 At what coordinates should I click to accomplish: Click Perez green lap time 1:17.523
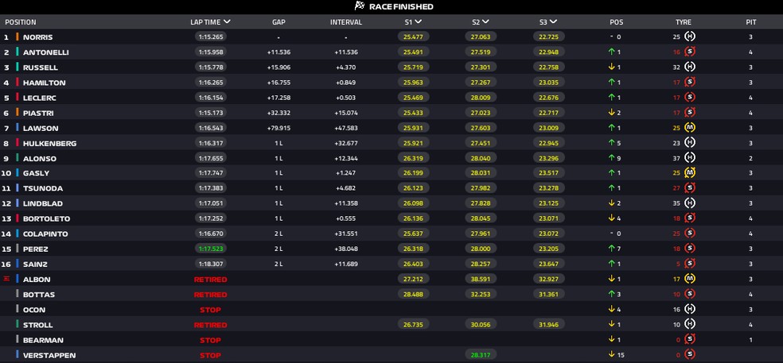pos(211,249)
